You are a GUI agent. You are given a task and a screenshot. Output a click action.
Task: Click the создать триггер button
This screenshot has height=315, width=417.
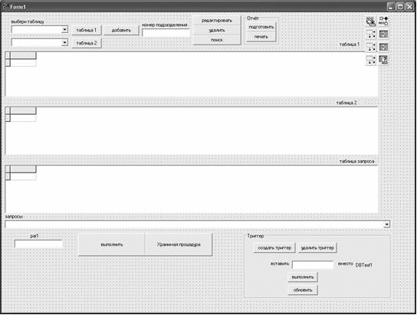[x=274, y=248]
